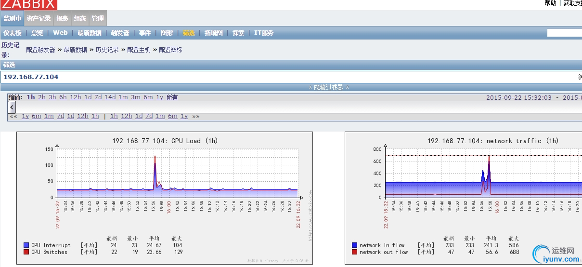This screenshot has height=267, width=582.
Task: Set zoom to 所有 (all)
Action: 172,97
